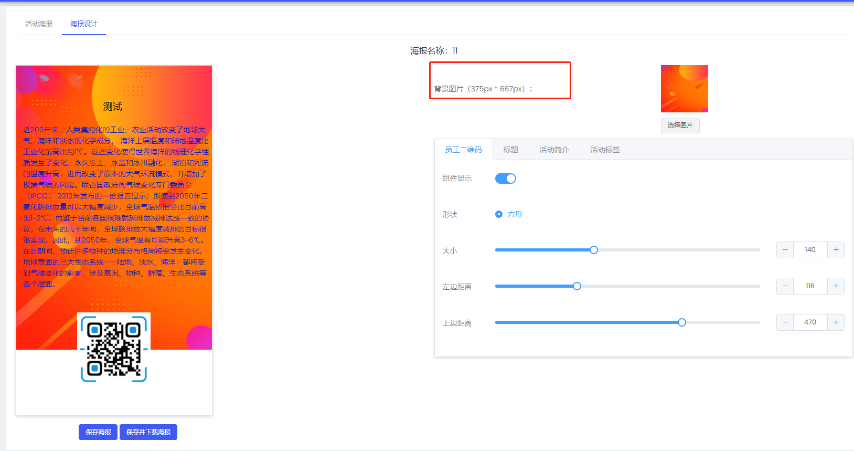Show the 活动标签 settings tab
The height and width of the screenshot is (451, 854).
point(605,150)
